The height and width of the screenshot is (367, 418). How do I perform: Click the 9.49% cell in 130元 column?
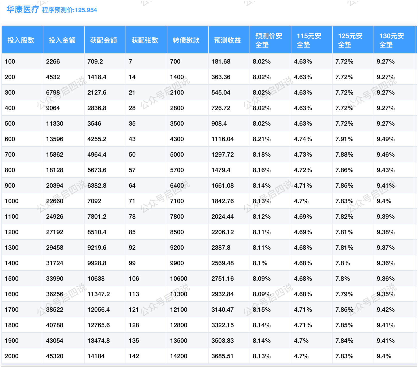386,139
